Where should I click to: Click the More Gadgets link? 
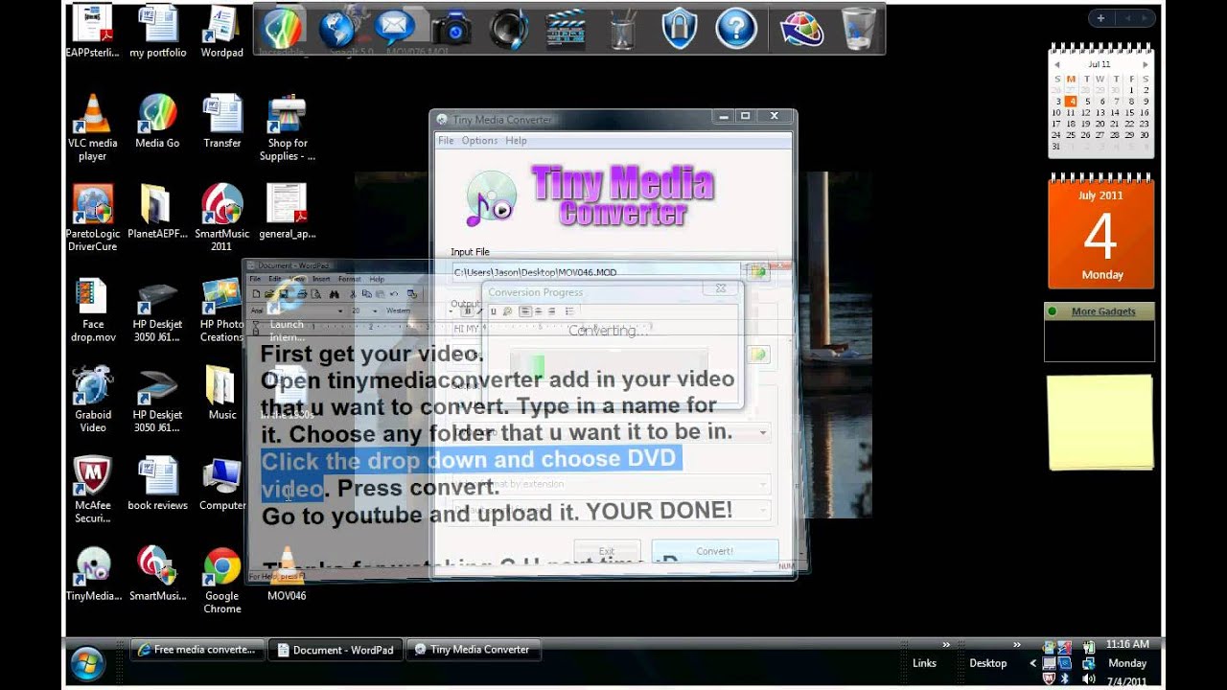tap(1102, 311)
